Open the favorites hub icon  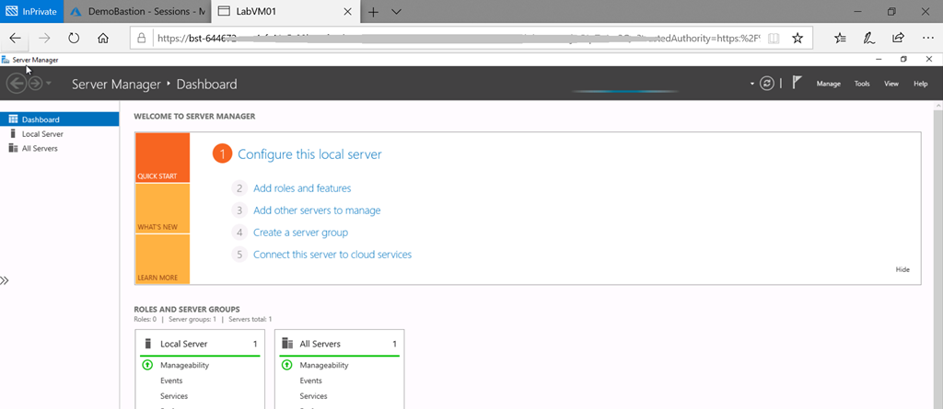click(x=840, y=38)
